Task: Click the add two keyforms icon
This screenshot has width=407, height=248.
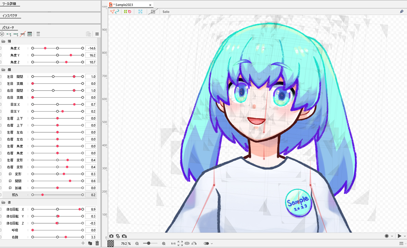Action: click(9, 34)
